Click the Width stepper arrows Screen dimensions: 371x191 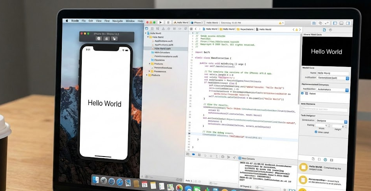click(x=328, y=126)
